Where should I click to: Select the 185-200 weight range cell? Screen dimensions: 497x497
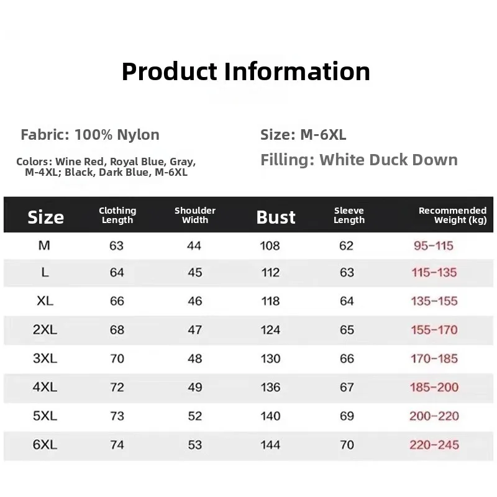tap(434, 387)
